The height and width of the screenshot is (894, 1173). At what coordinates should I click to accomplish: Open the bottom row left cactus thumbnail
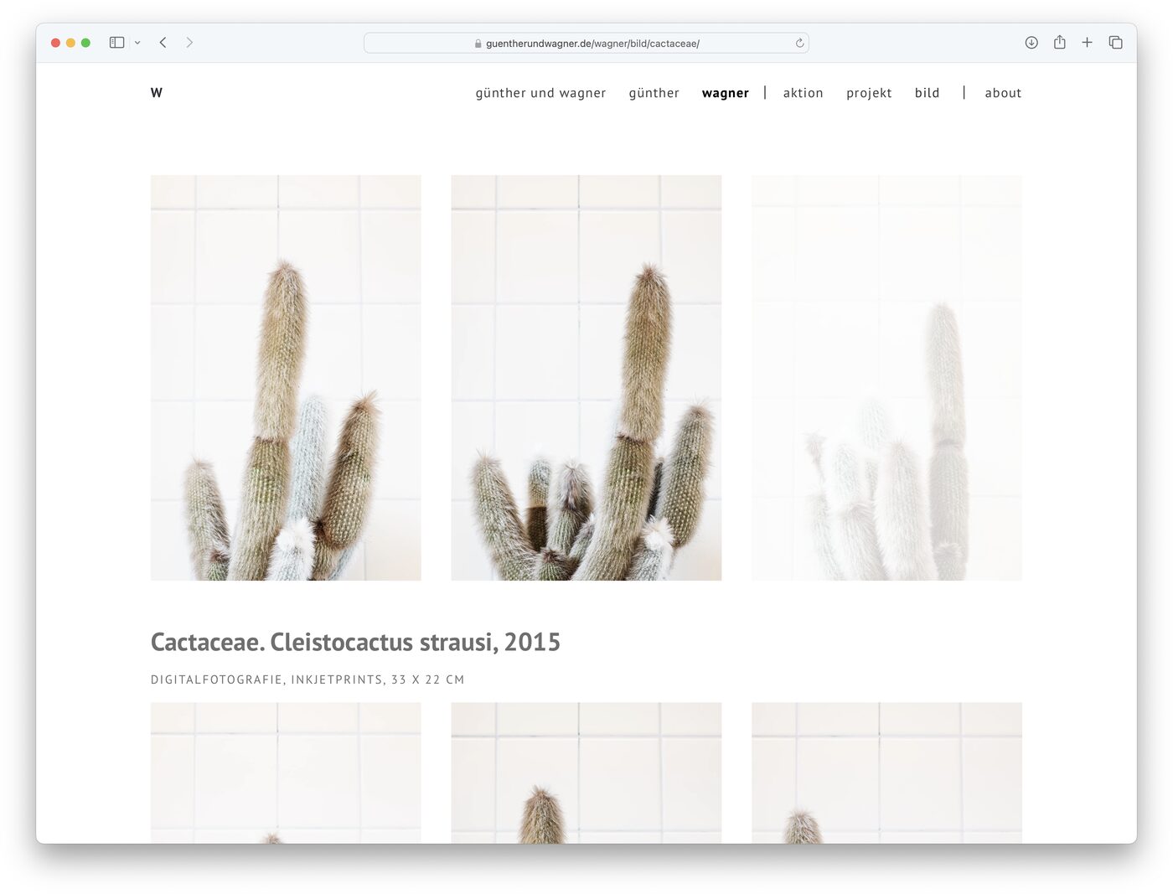pyautogui.click(x=286, y=773)
